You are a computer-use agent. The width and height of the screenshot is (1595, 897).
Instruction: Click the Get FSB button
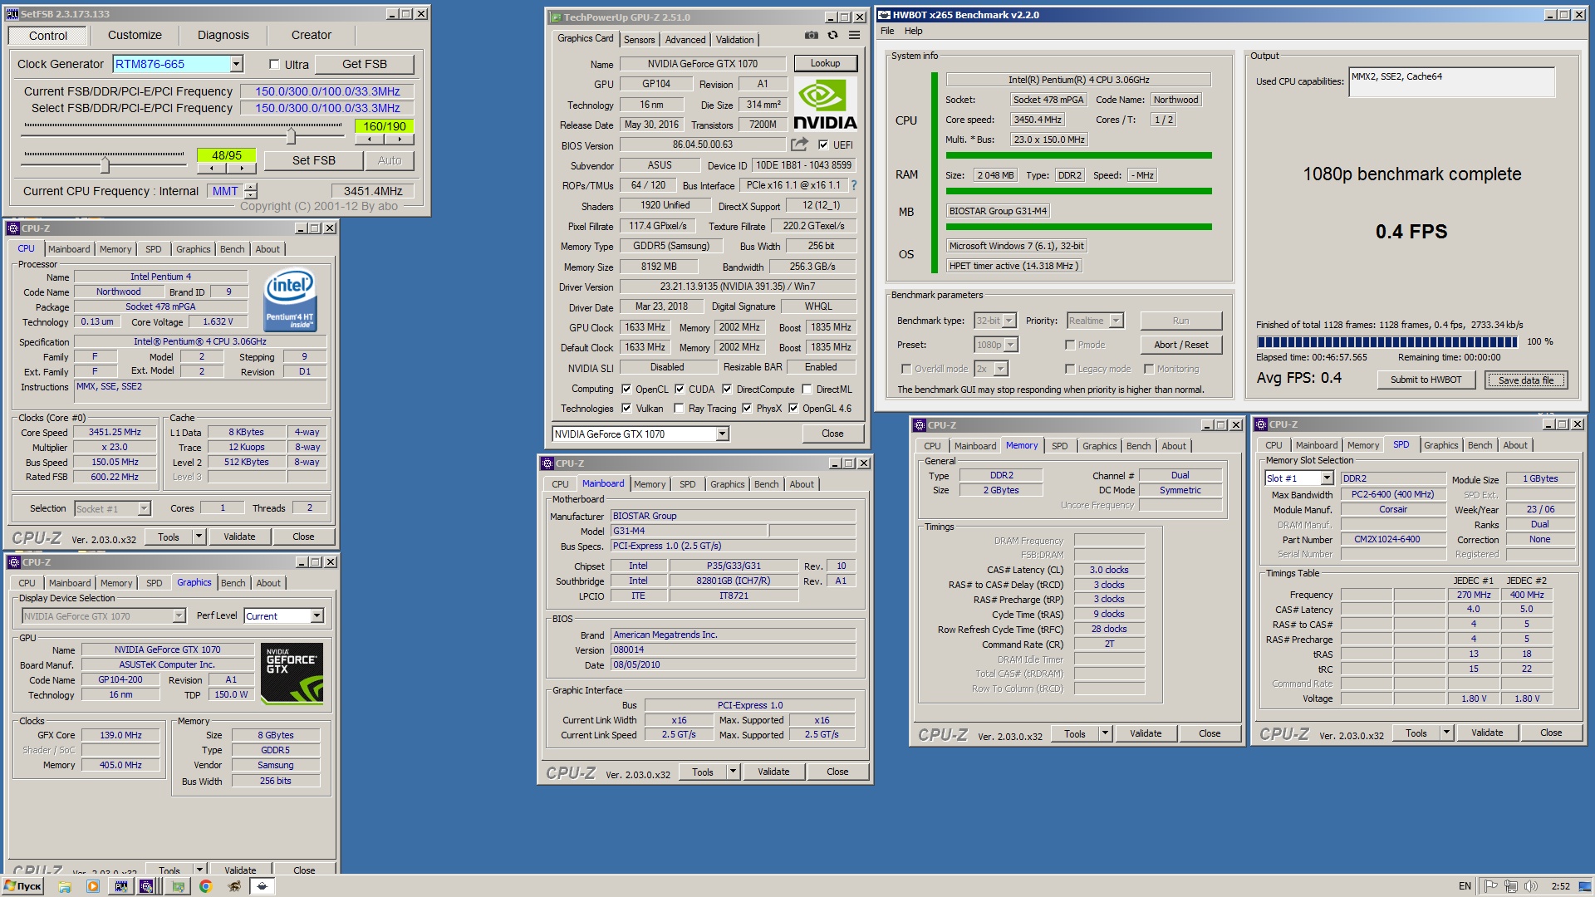point(365,64)
